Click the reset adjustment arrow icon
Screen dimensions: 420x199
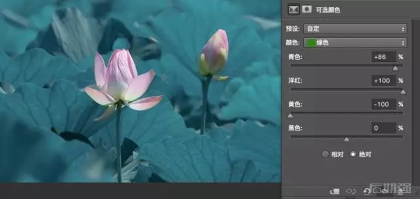point(366,191)
